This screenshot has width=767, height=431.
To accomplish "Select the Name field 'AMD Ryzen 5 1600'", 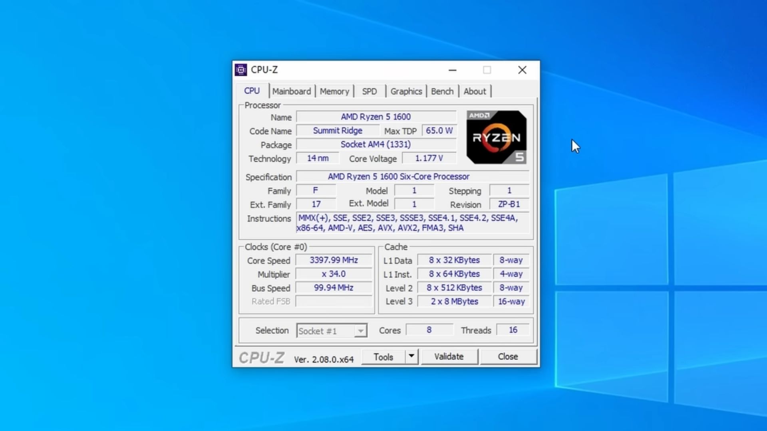I will [376, 117].
